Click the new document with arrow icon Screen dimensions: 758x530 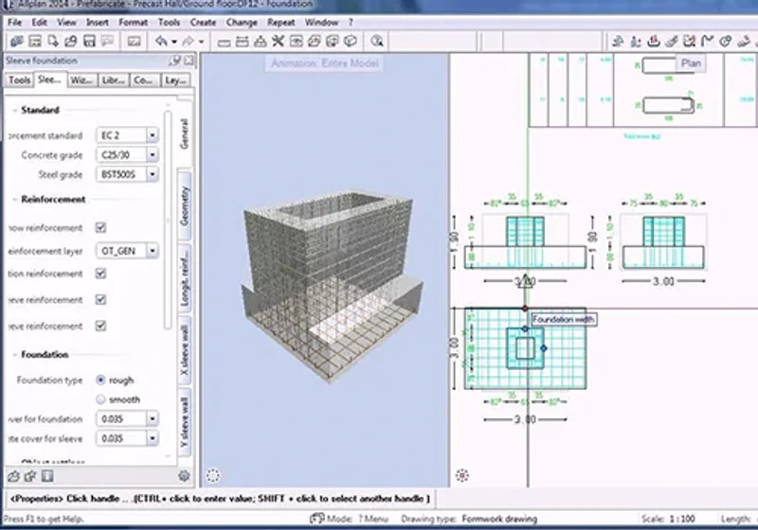[x=53, y=42]
